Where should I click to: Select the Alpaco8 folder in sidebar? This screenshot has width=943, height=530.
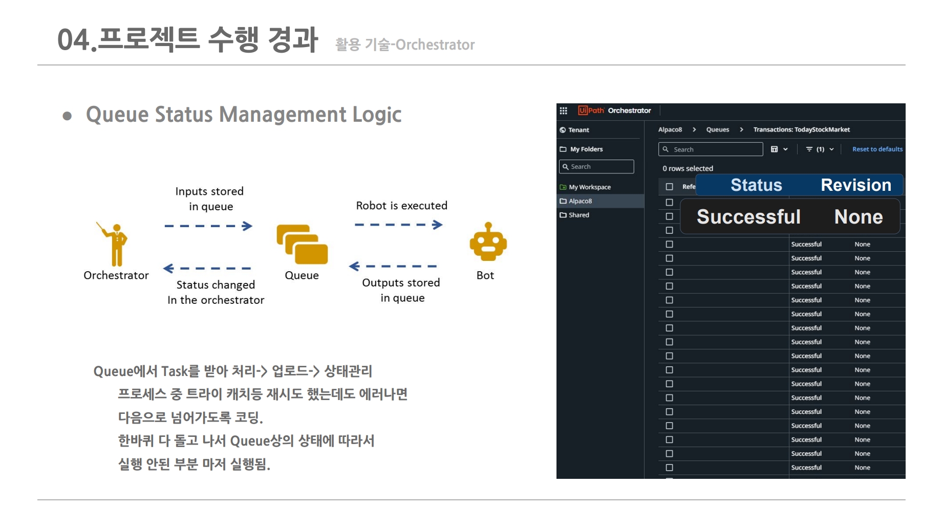click(600, 201)
